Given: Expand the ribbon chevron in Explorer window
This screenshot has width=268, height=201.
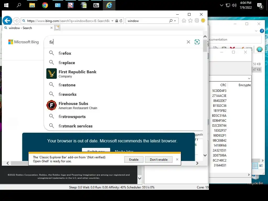Looking at the screenshot, I should coord(256,31).
